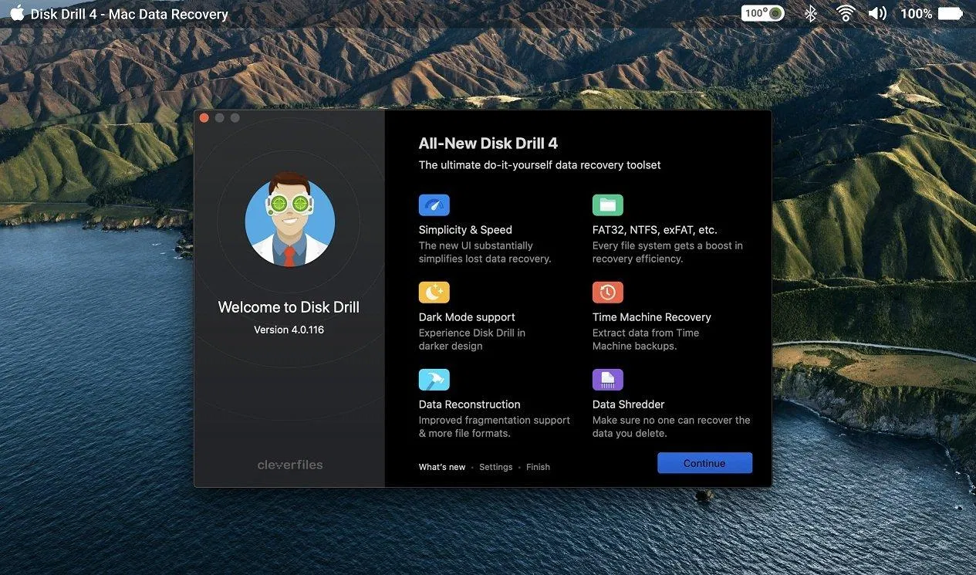Close the Disk Drill welcome window
The image size is (976, 575).
(204, 118)
